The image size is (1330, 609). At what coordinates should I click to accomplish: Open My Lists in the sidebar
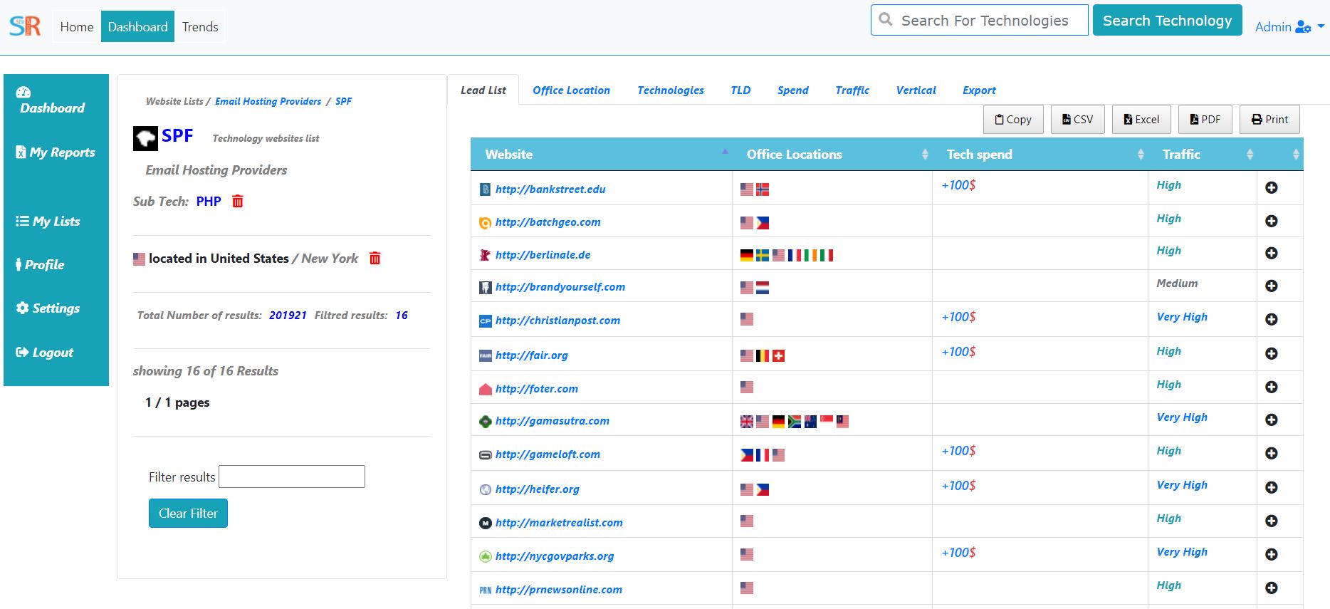tap(48, 222)
